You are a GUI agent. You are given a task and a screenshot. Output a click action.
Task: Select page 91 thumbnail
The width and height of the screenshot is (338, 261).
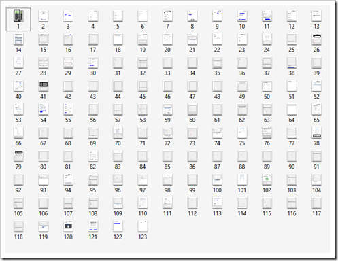316,156
